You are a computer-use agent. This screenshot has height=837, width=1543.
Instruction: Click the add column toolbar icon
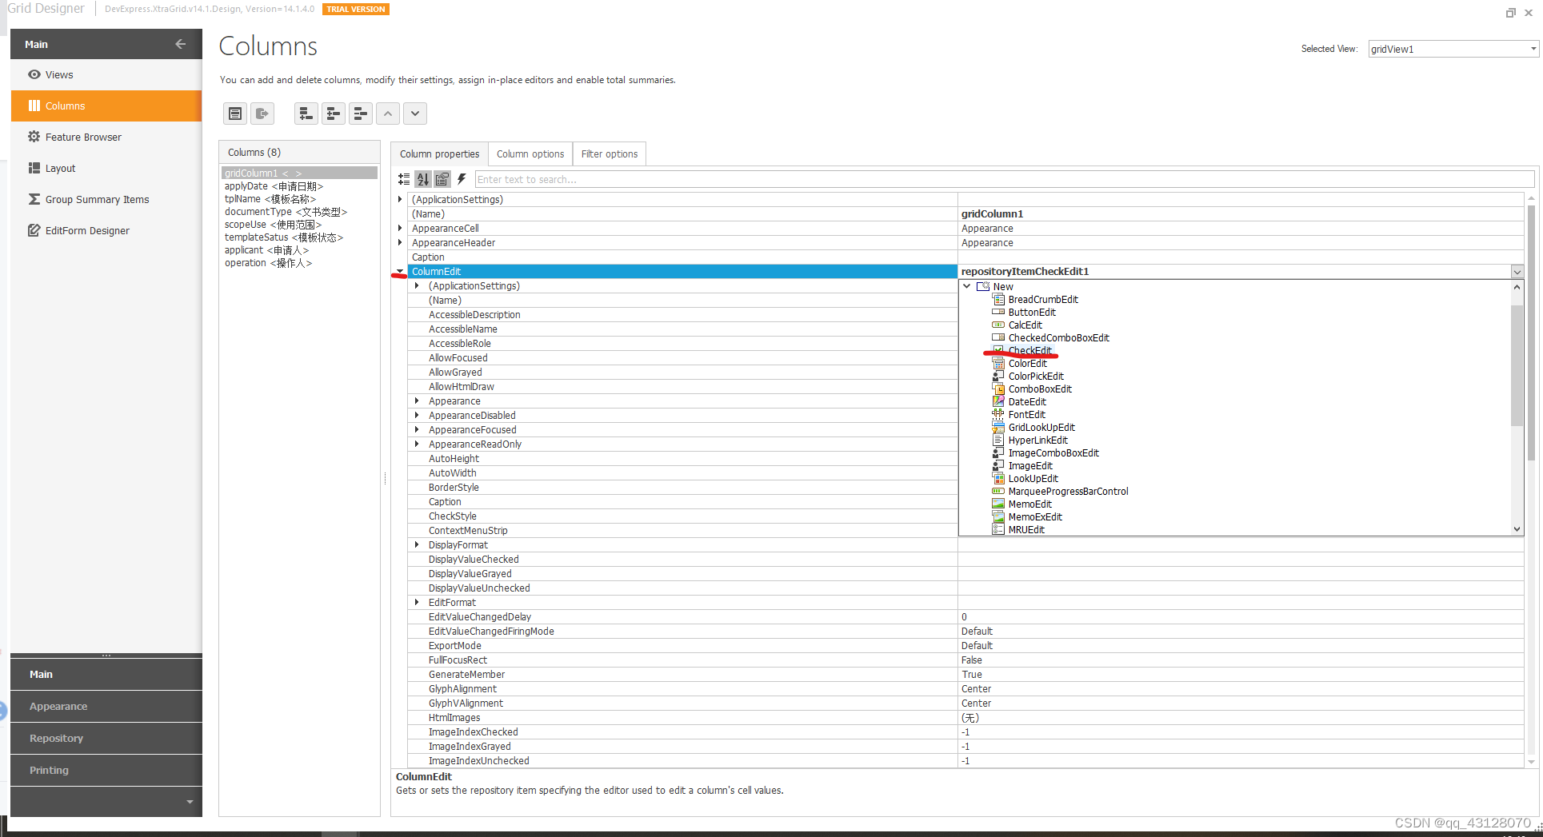coord(306,114)
